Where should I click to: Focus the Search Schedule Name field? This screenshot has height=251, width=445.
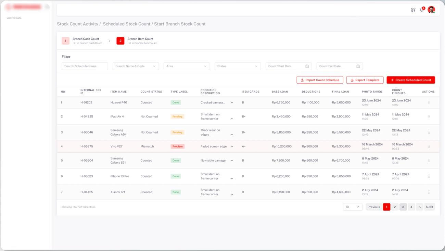(x=85, y=66)
